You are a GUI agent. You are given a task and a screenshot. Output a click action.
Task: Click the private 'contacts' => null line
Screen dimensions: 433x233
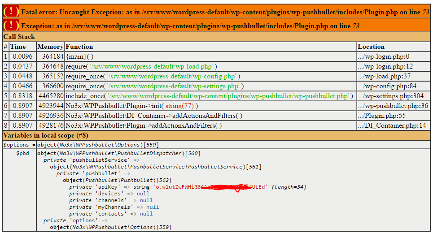pos(111,214)
